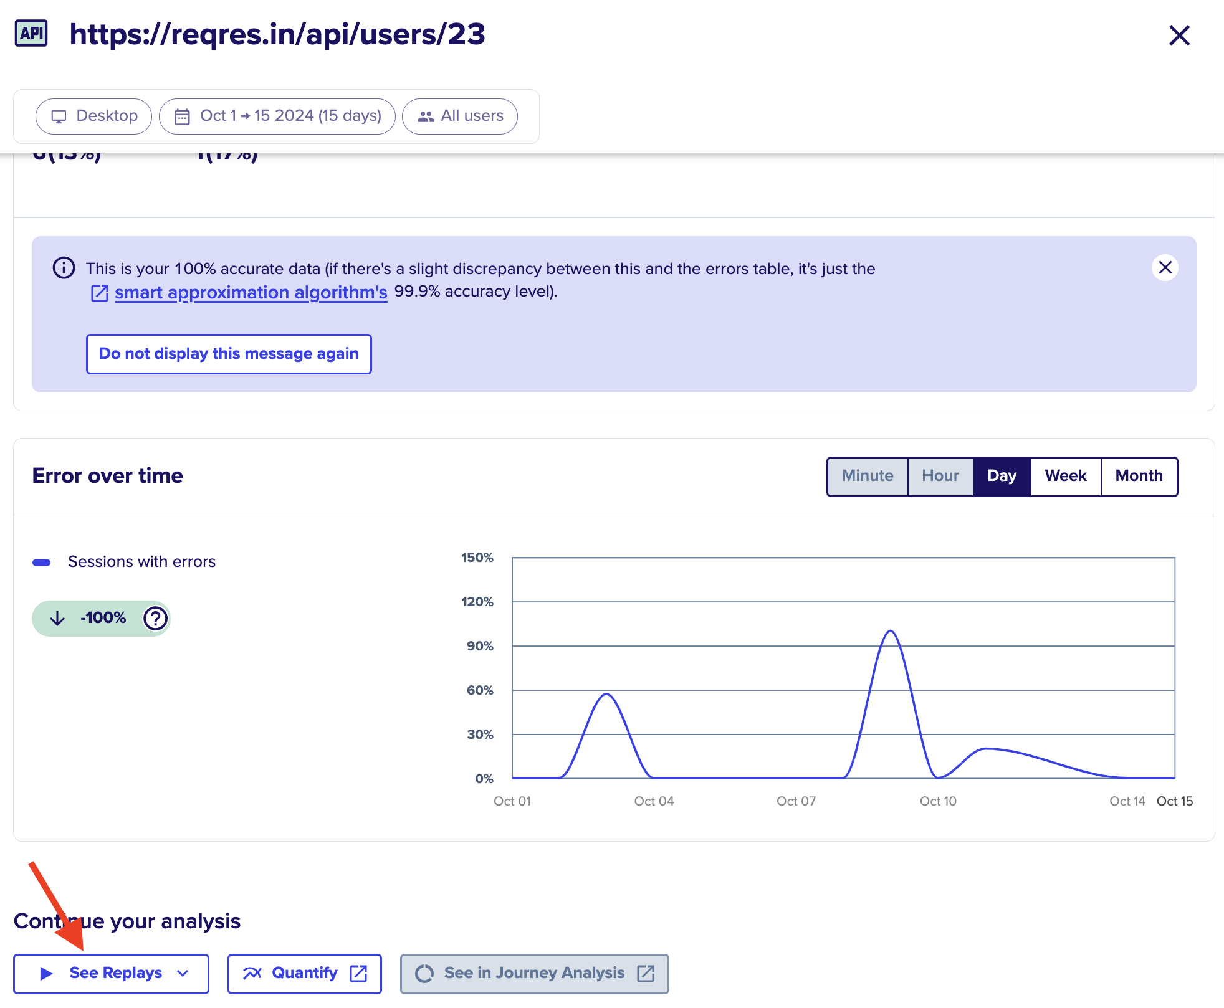Open the Oct 1–15 2024 date range picker
1224x1008 pixels.
coord(277,116)
